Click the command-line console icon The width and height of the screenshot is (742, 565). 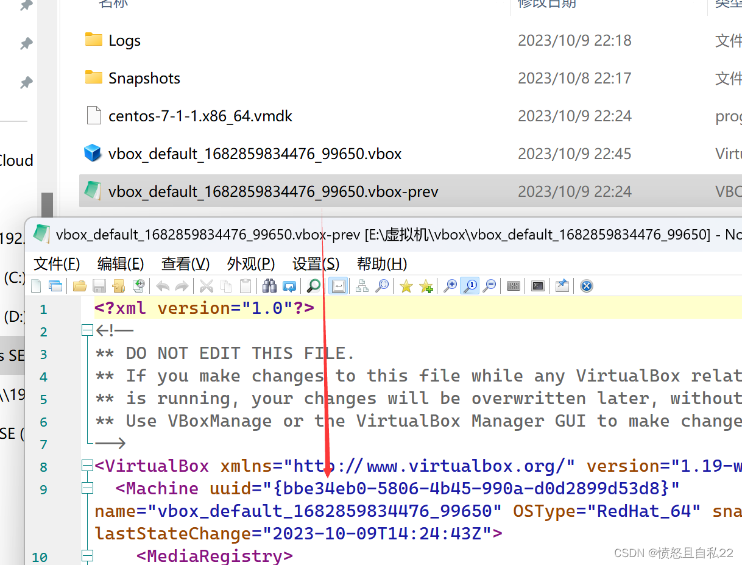click(x=537, y=286)
